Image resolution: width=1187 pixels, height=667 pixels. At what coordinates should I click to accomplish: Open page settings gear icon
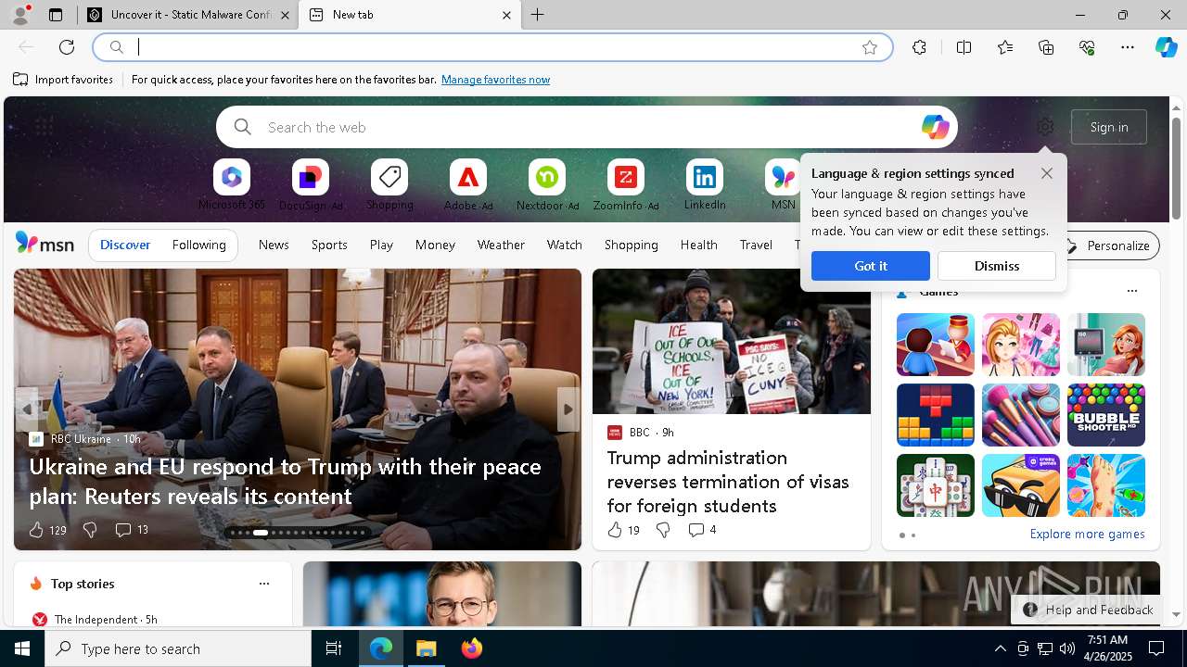[1045, 127]
